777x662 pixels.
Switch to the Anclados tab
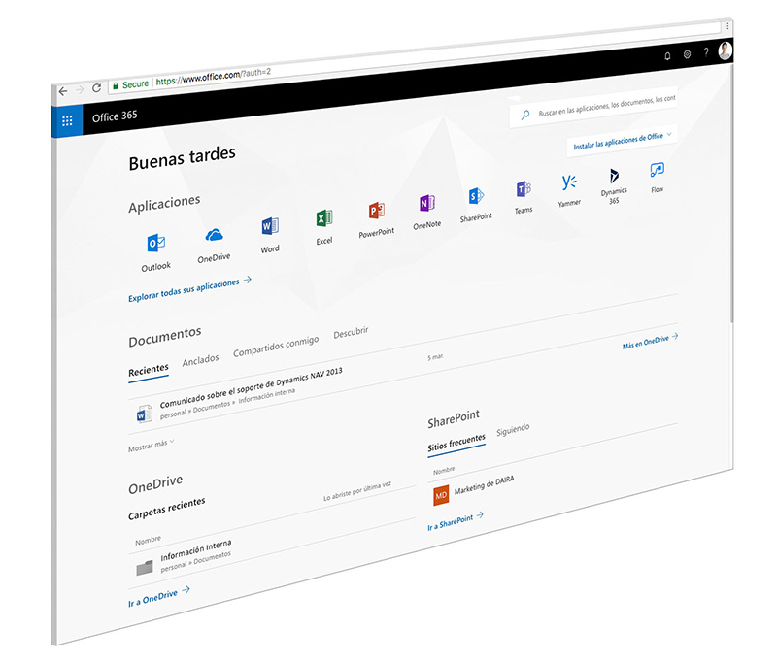coord(200,360)
